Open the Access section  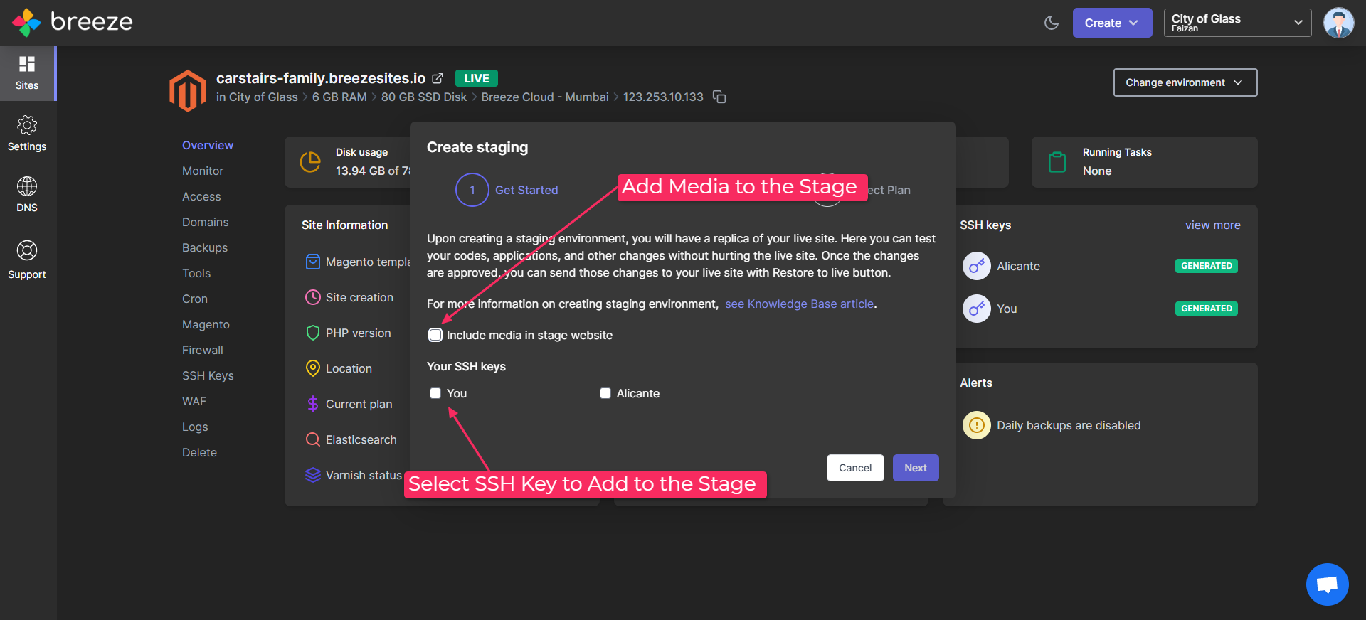point(201,196)
